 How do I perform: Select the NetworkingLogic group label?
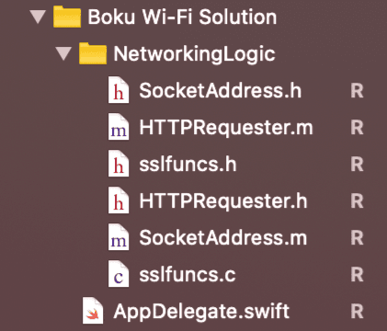[x=194, y=54]
